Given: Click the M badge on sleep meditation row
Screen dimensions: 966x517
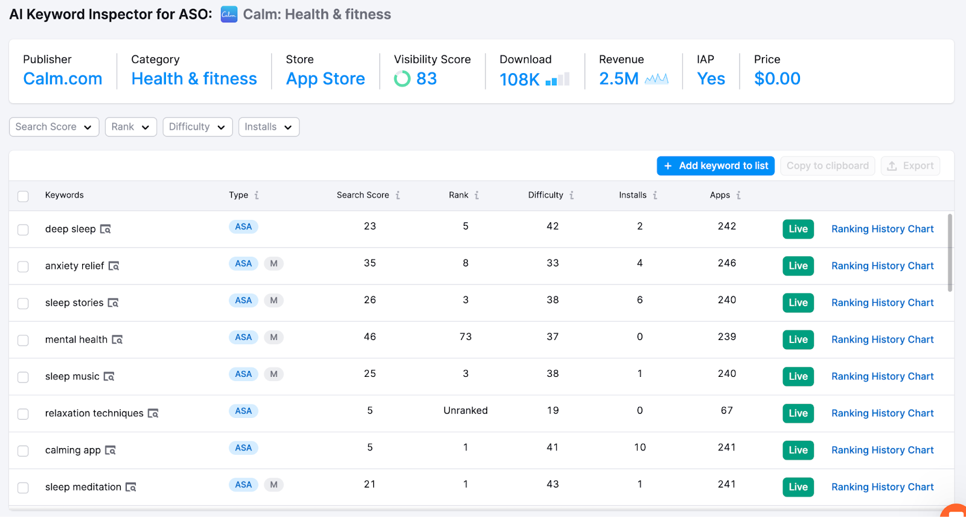Looking at the screenshot, I should coord(274,484).
